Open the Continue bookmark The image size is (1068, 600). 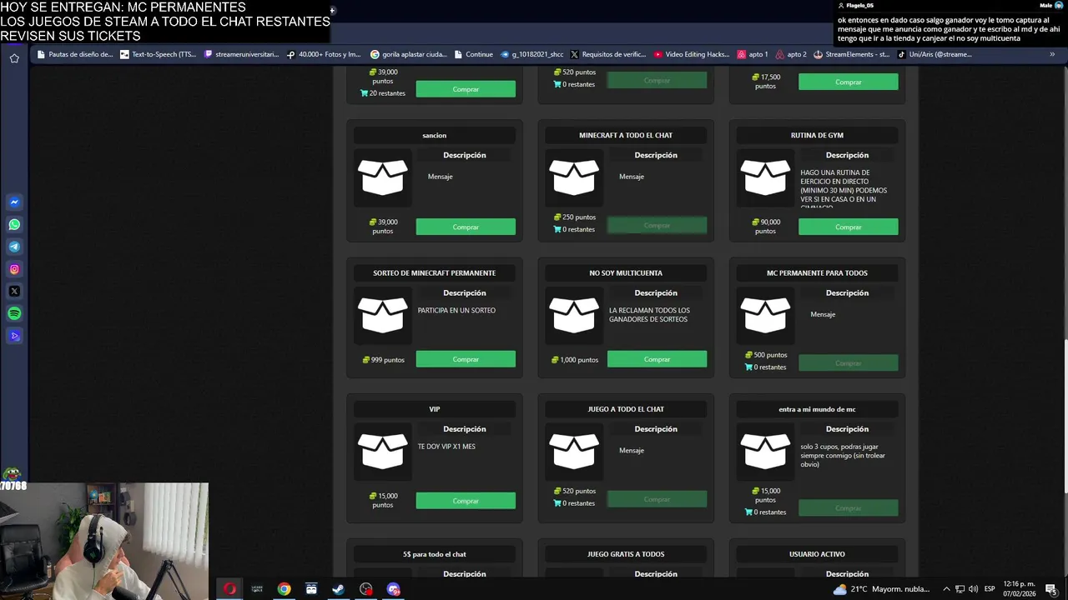point(474,54)
